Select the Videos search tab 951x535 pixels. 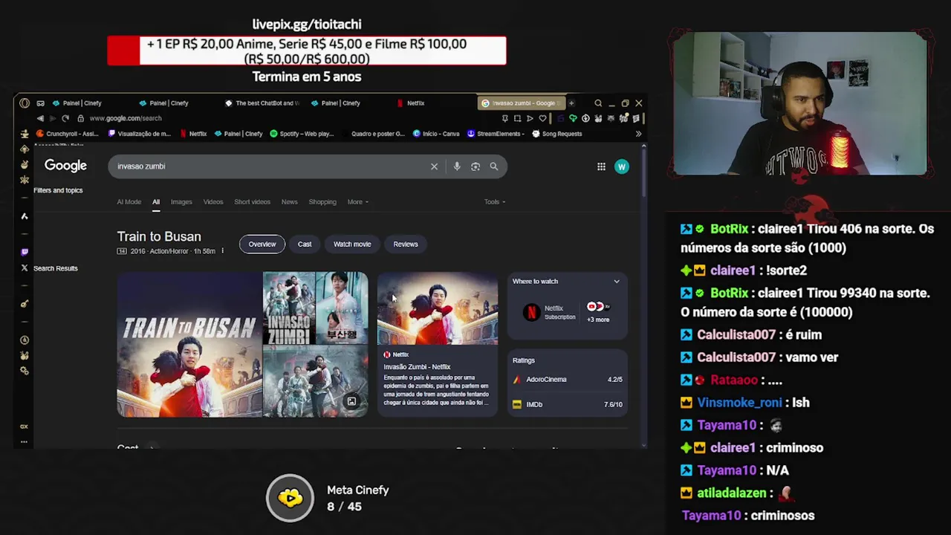click(213, 202)
